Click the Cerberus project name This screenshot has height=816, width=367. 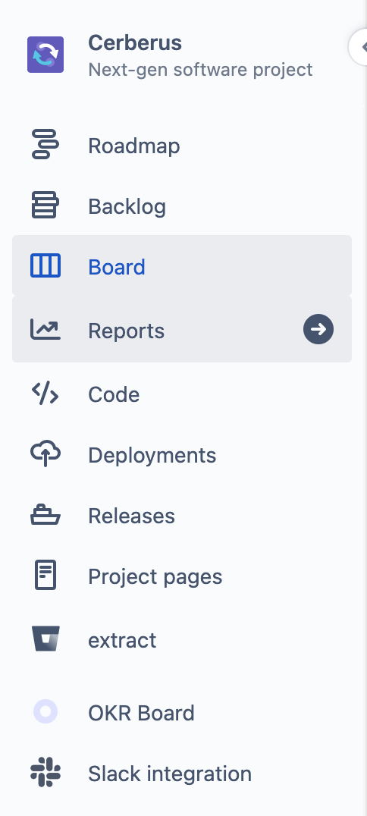(x=135, y=42)
